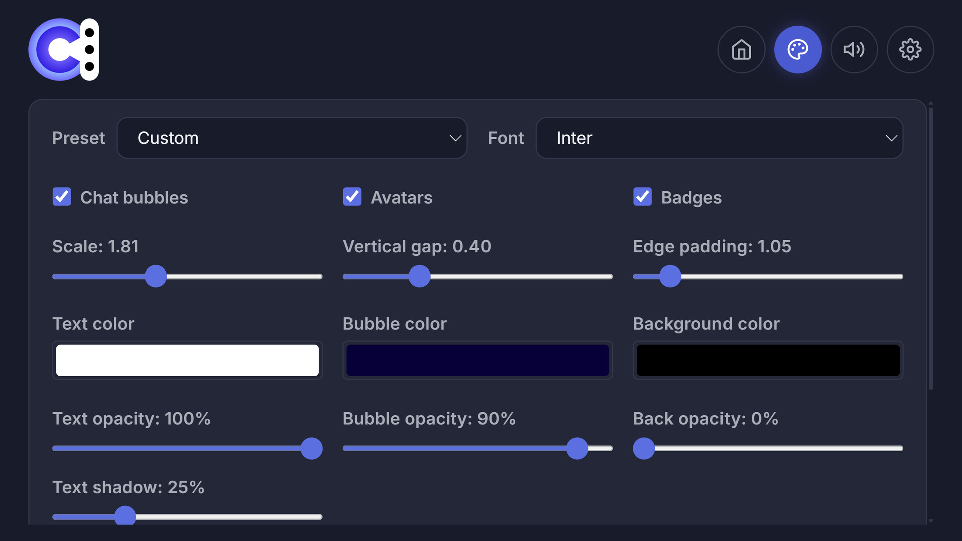The width and height of the screenshot is (962, 541).
Task: Expand the Preset dropdown showing Custom
Action: pyautogui.click(x=292, y=138)
